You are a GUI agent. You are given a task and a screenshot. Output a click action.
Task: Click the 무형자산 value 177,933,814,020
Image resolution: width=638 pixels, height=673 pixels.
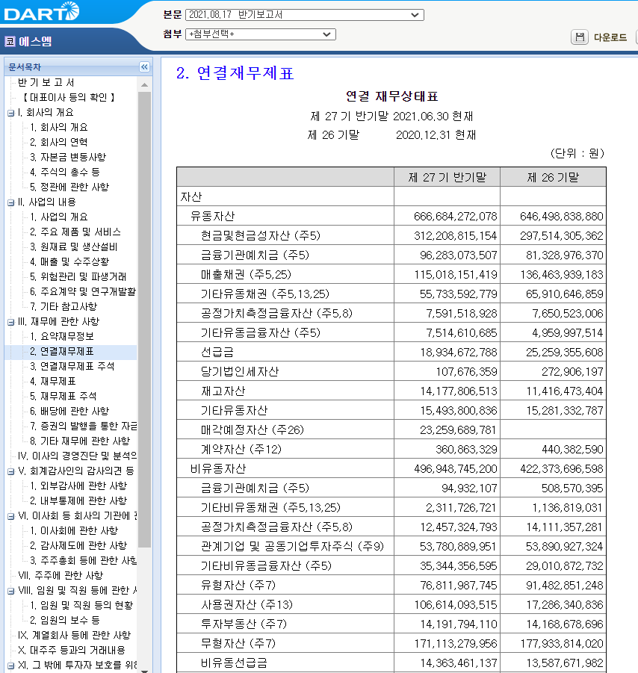point(562,643)
